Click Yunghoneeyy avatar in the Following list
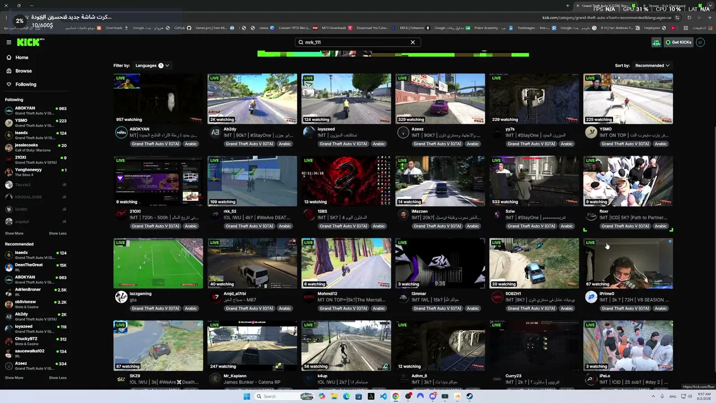The height and width of the screenshot is (403, 716). 9,172
